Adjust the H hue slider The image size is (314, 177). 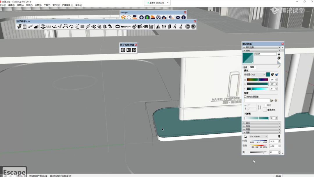click(258, 80)
